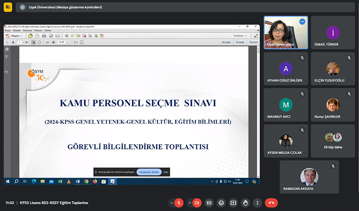Open the emoji reactions picker
The height and width of the screenshot is (211, 359).
click(221, 203)
